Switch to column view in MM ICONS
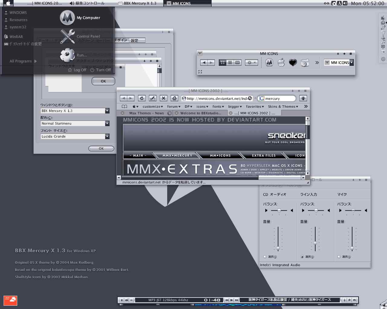The width and height of the screenshot is (387, 309). pos(238,62)
